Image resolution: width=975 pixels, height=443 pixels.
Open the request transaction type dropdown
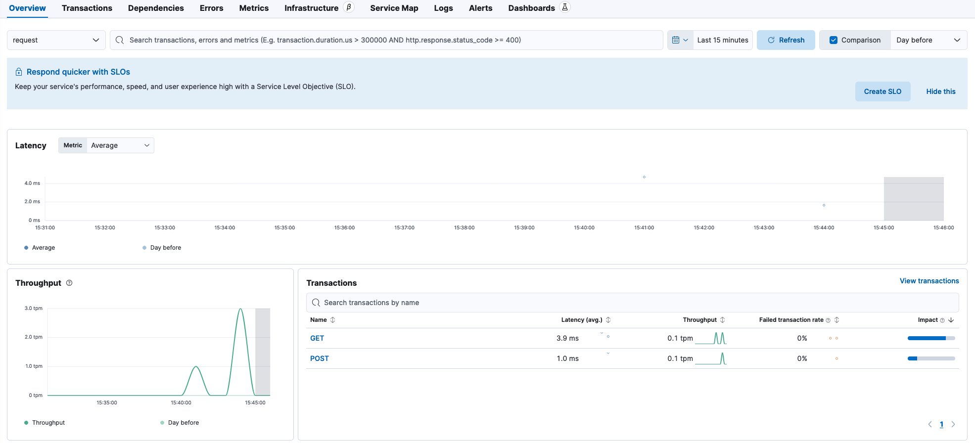pos(56,40)
